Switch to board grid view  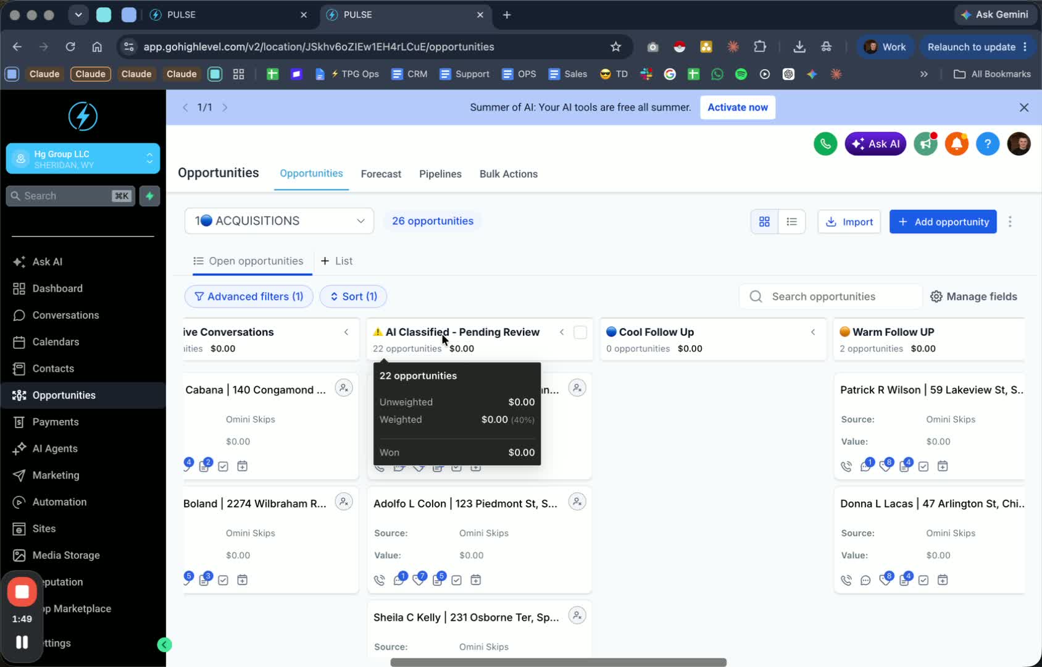click(x=764, y=222)
